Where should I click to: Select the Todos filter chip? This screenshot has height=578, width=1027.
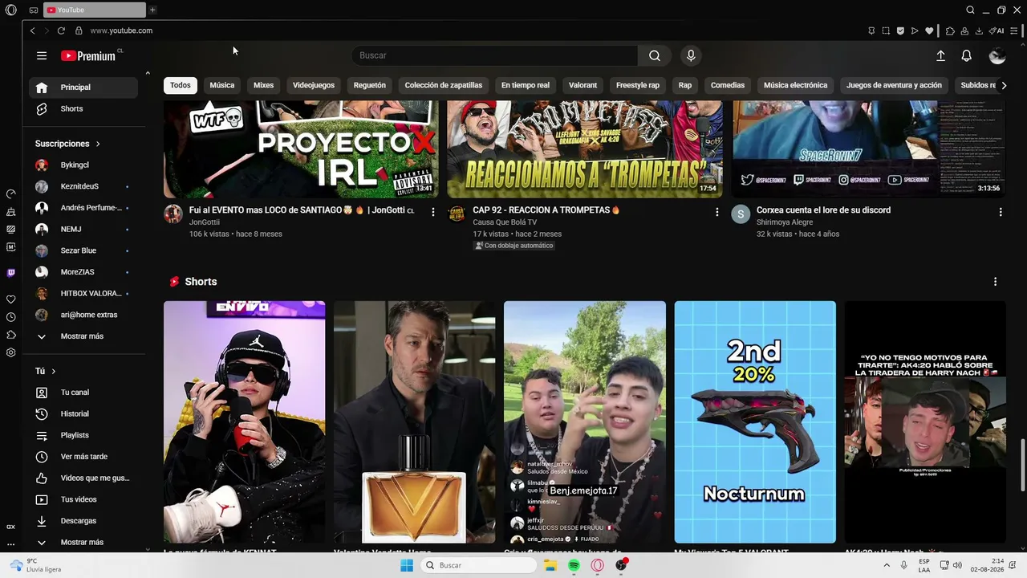pyautogui.click(x=181, y=85)
